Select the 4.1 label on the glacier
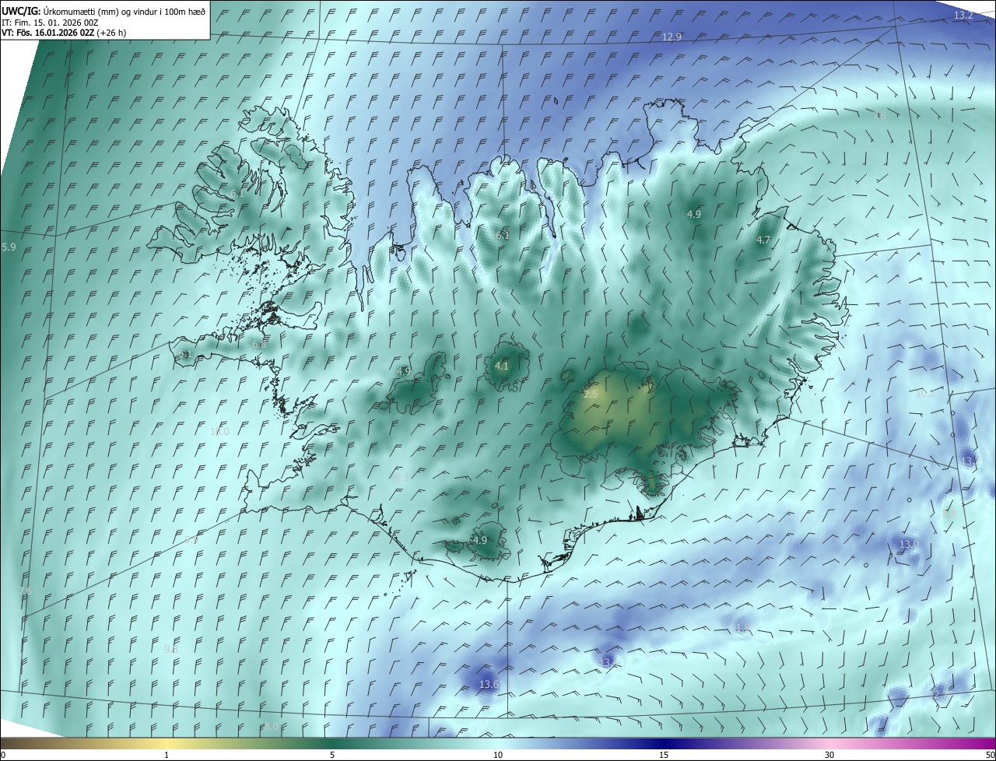 tap(502, 366)
